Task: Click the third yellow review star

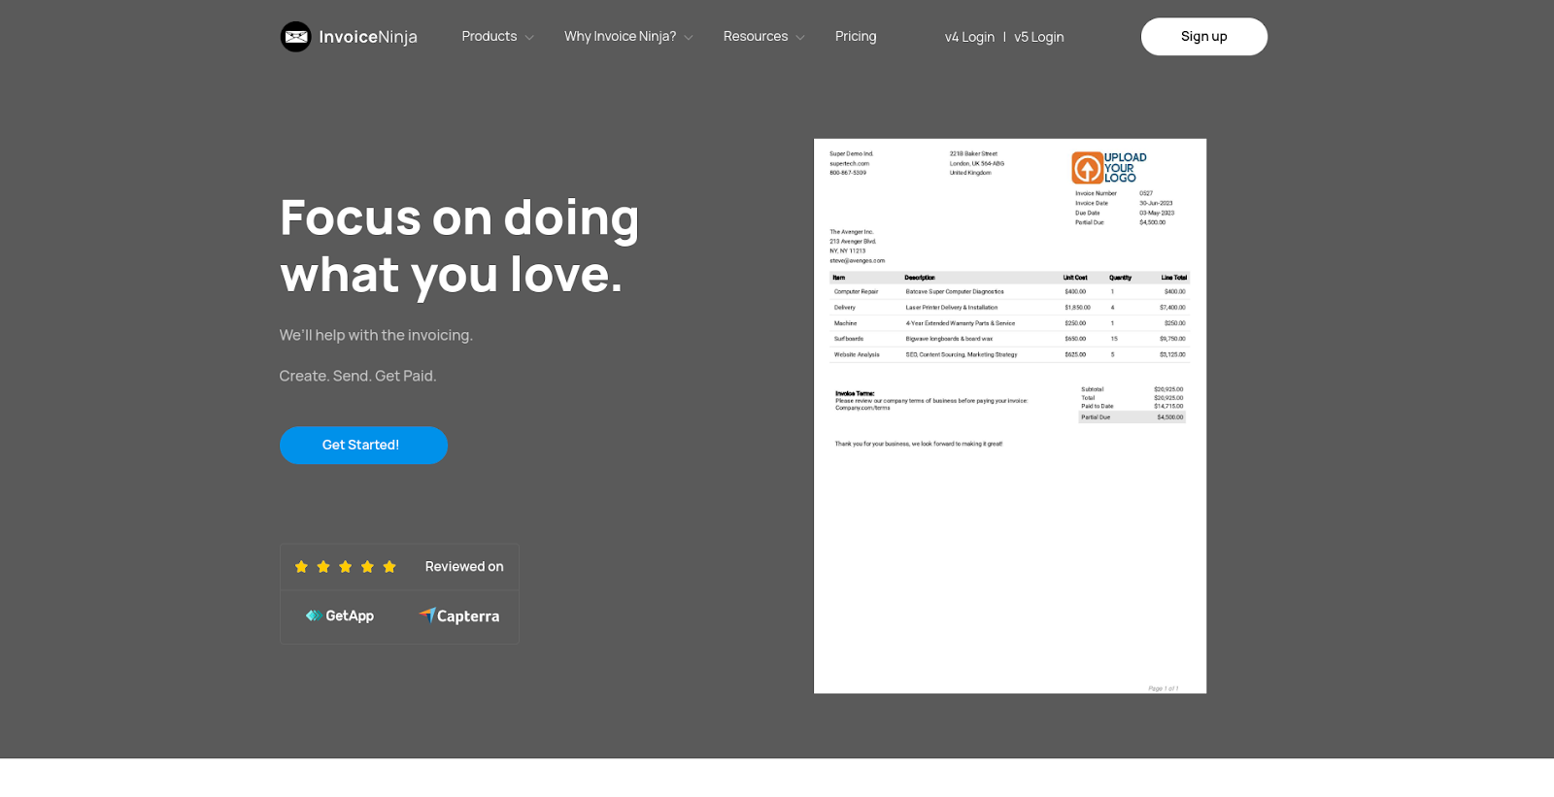Action: tap(345, 567)
